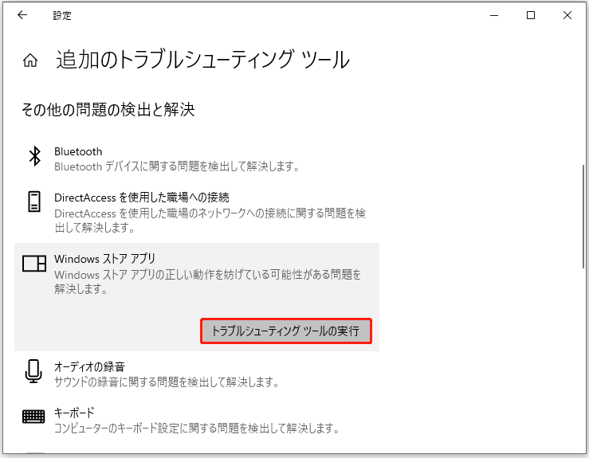Image resolution: width=589 pixels, height=458 pixels.
Task: Click その他の問題の検出と解決 section heading
Action: tap(108, 110)
